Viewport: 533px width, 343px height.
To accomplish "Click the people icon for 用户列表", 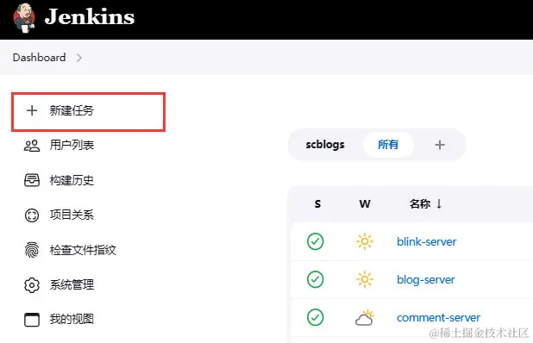I will [x=32, y=146].
